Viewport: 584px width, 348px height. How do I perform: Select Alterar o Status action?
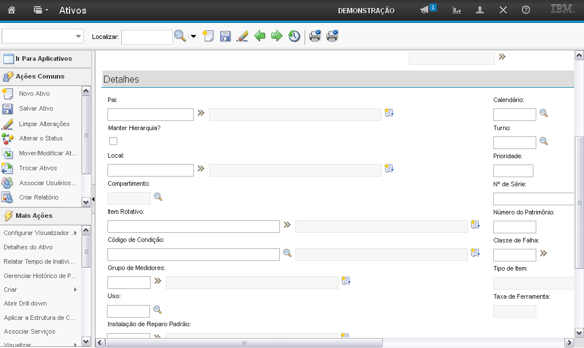coord(41,138)
